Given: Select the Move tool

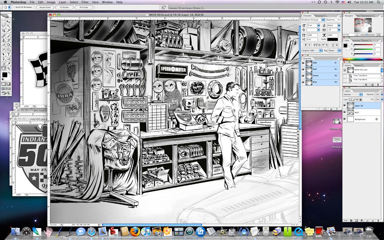Looking at the screenshot, I should coord(9,22).
